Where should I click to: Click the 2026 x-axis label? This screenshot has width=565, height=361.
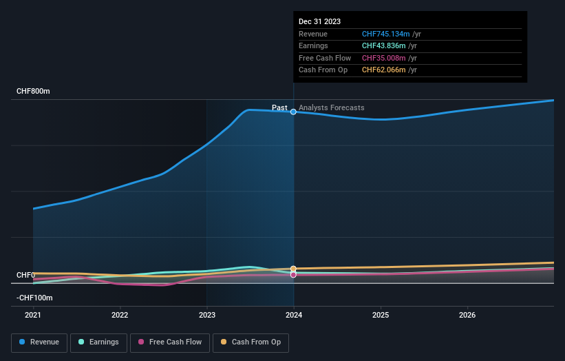coord(467,316)
